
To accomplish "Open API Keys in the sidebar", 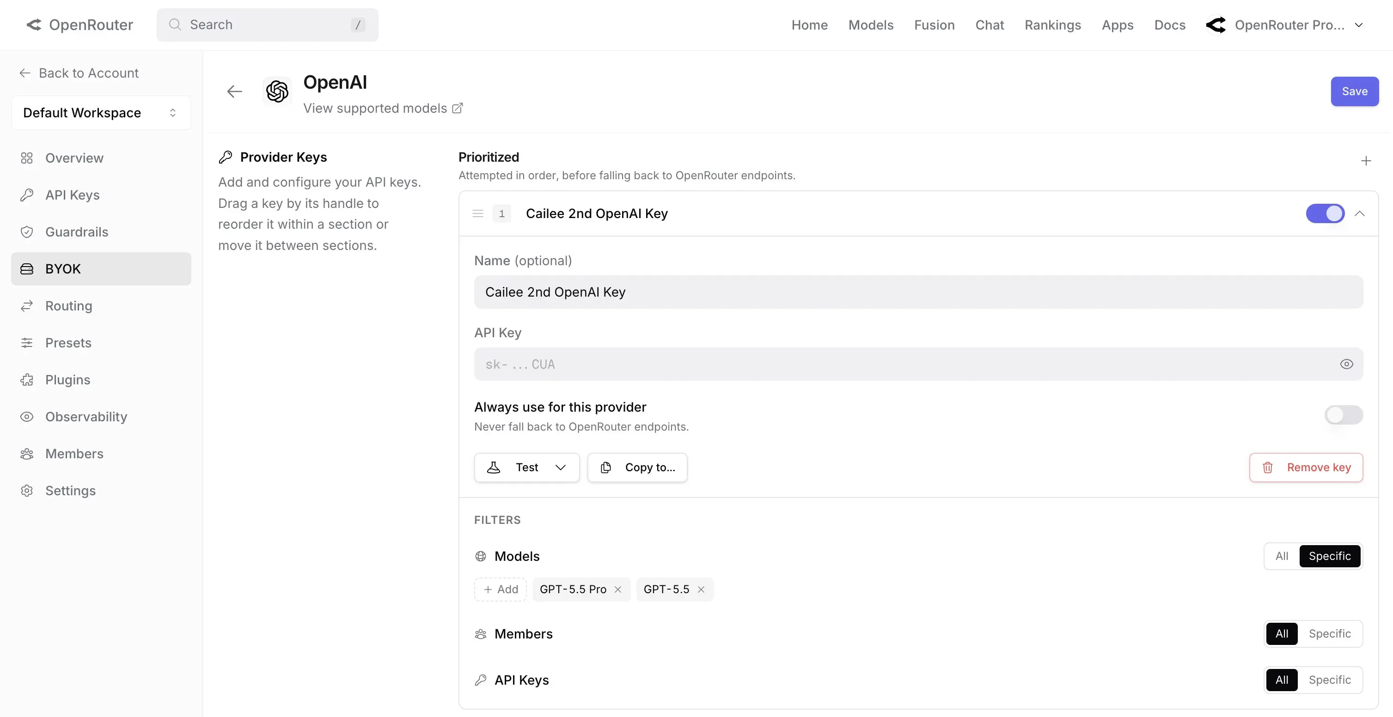I will point(101,194).
